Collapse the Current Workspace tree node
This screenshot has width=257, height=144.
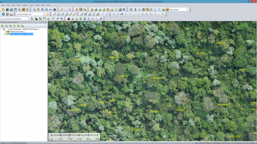coord(2,29)
